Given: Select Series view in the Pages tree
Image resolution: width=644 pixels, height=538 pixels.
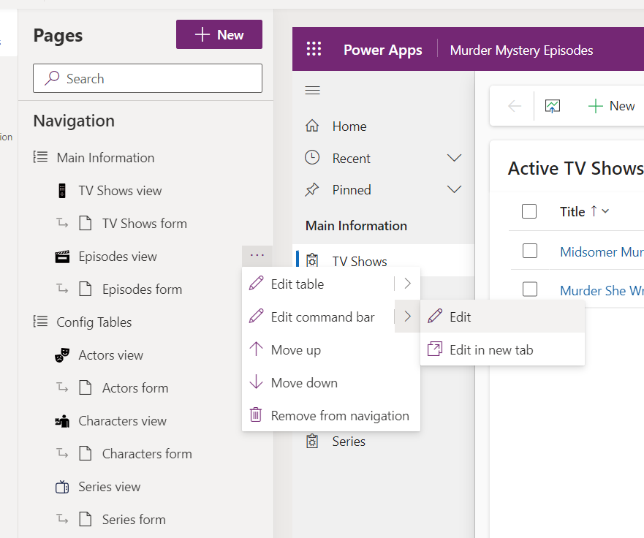Looking at the screenshot, I should pos(110,486).
